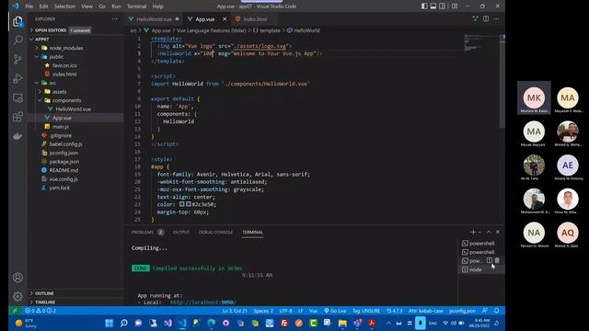
Task: Open the Terminal menu
Action: [x=136, y=6]
